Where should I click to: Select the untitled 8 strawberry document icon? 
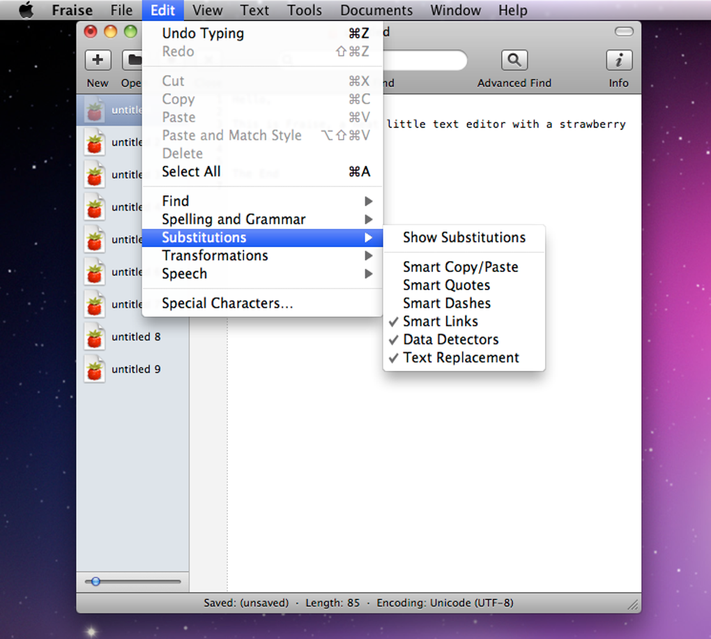(94, 337)
